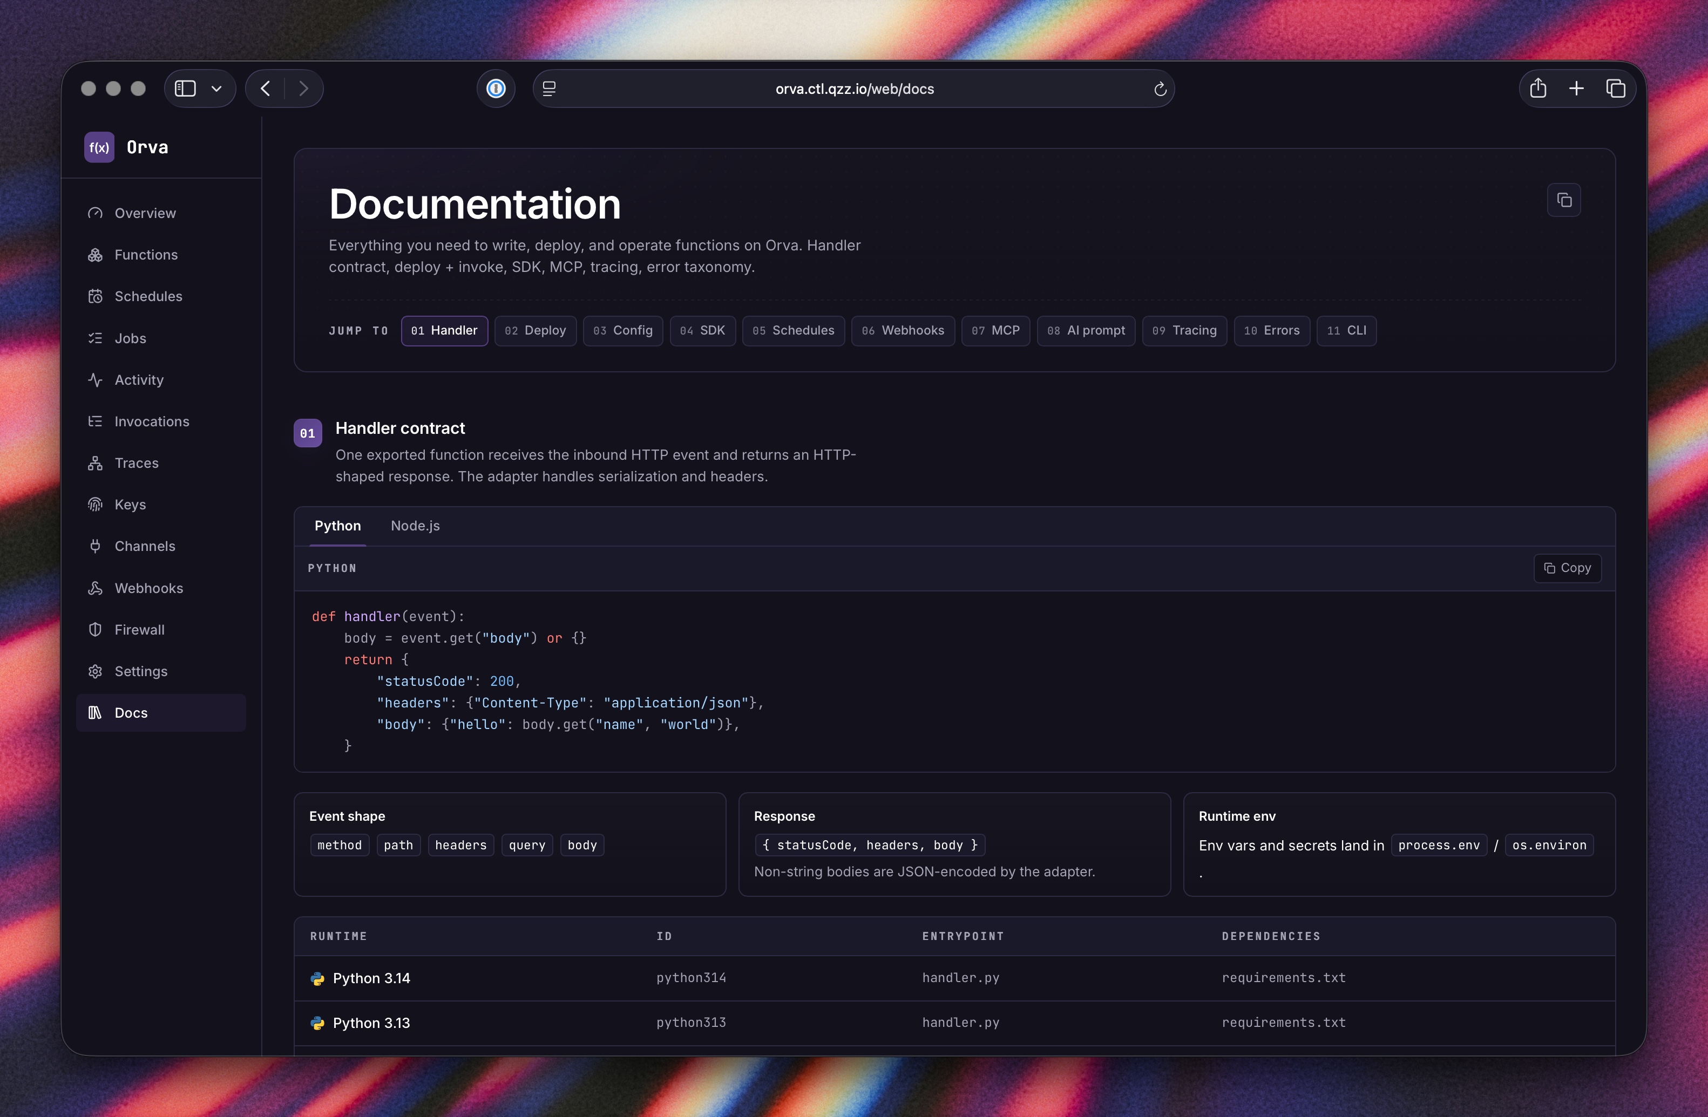Click the 01 Handler contract section badge

point(308,433)
